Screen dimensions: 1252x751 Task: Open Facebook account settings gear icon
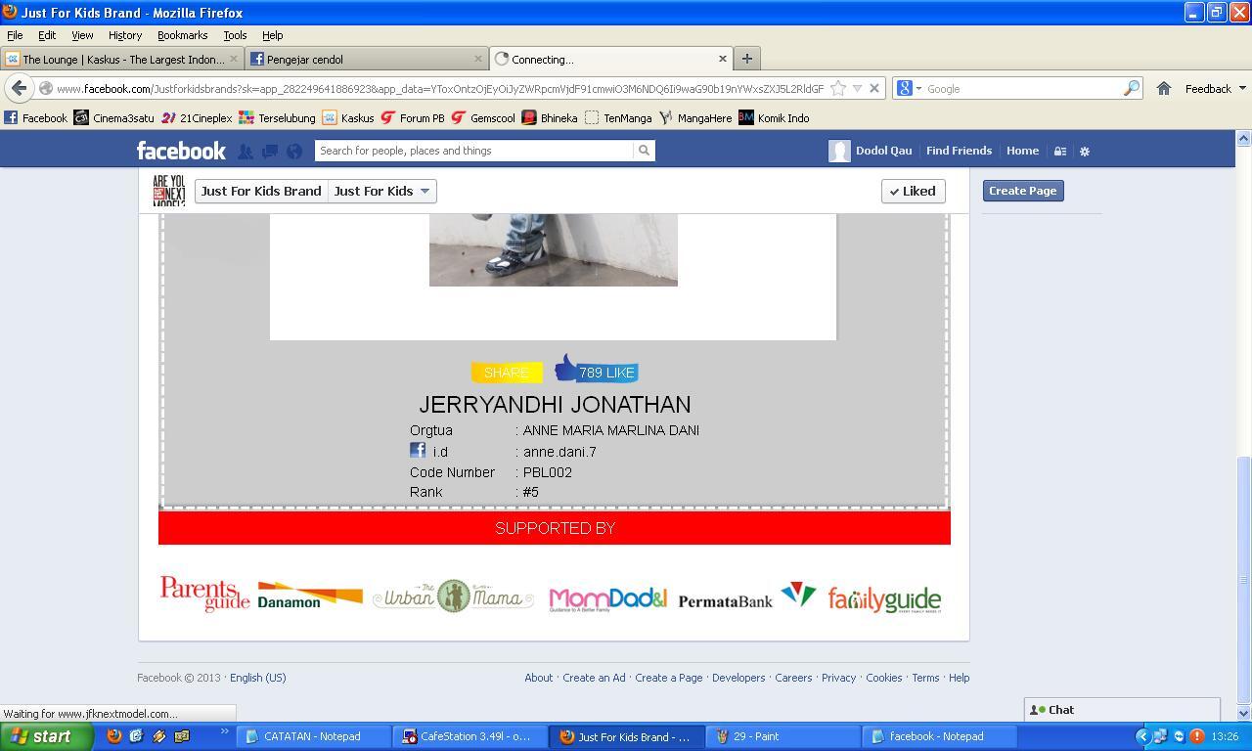[1084, 151]
